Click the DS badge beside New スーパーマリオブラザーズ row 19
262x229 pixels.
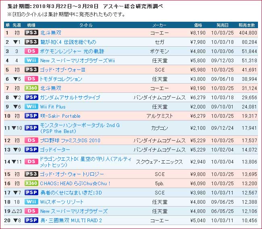coord(31,211)
